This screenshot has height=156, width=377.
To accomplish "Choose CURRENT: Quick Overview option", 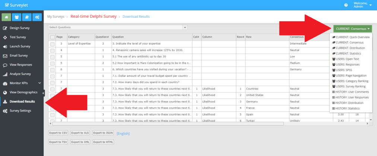I will pyautogui.click(x=351, y=37).
